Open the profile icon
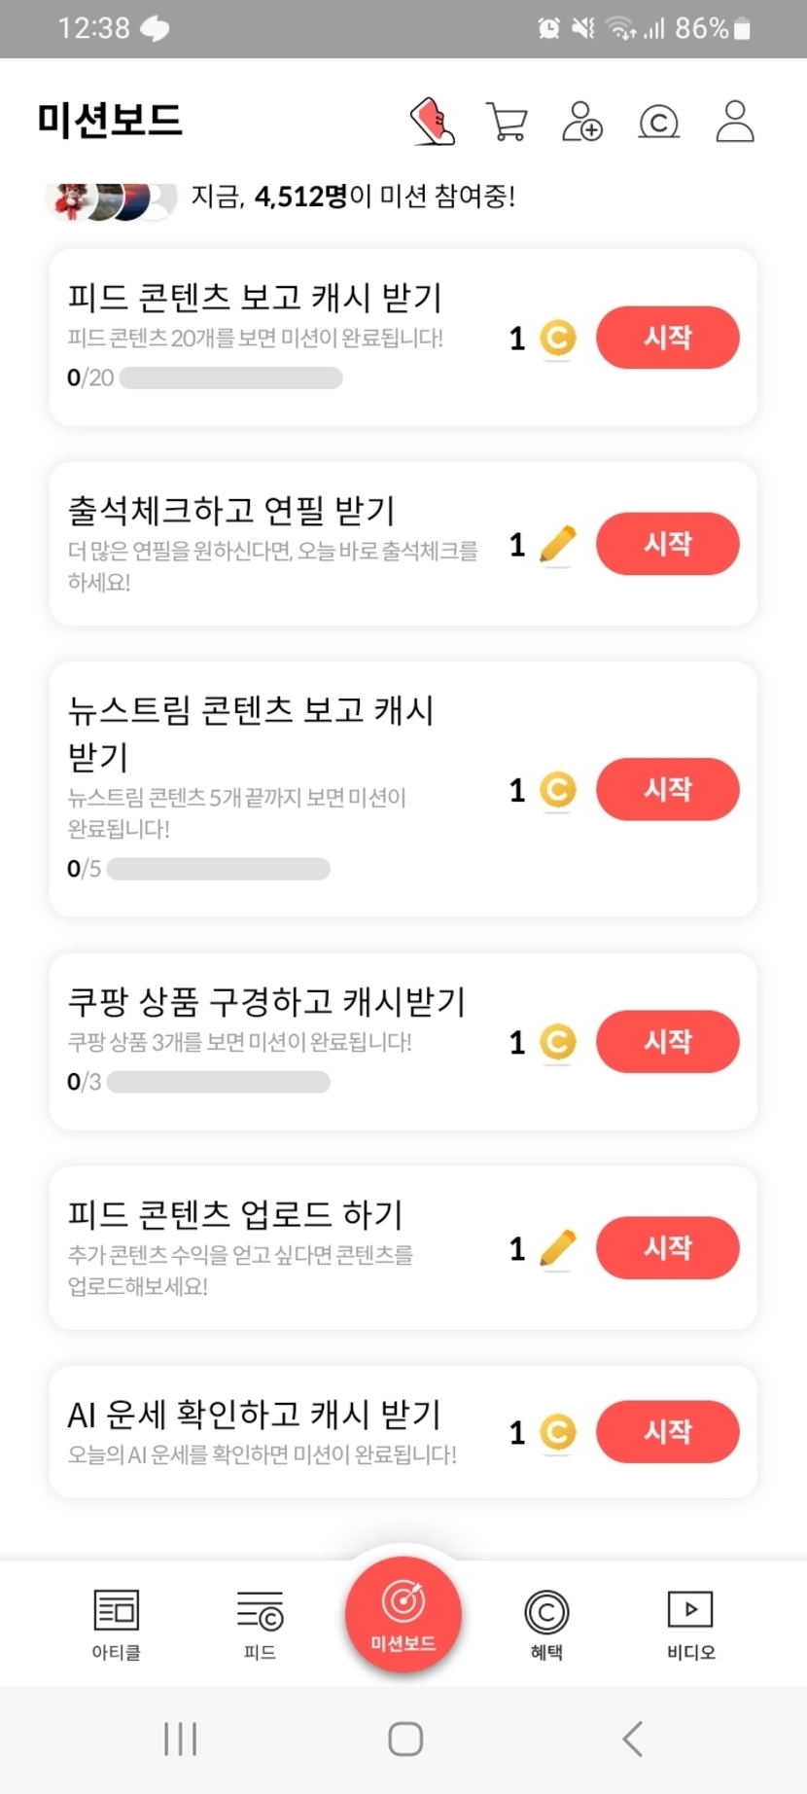This screenshot has height=1794, width=807. point(734,122)
